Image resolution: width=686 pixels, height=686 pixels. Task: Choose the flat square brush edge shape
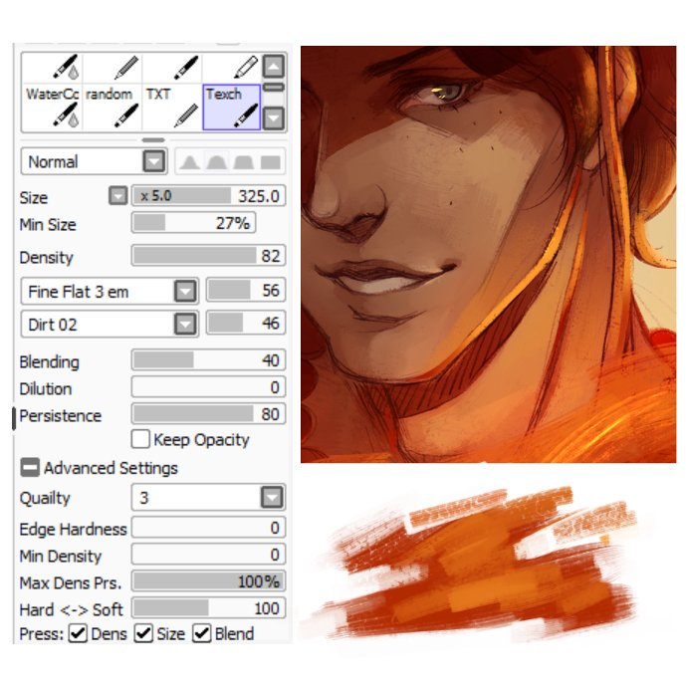pyautogui.click(x=271, y=162)
